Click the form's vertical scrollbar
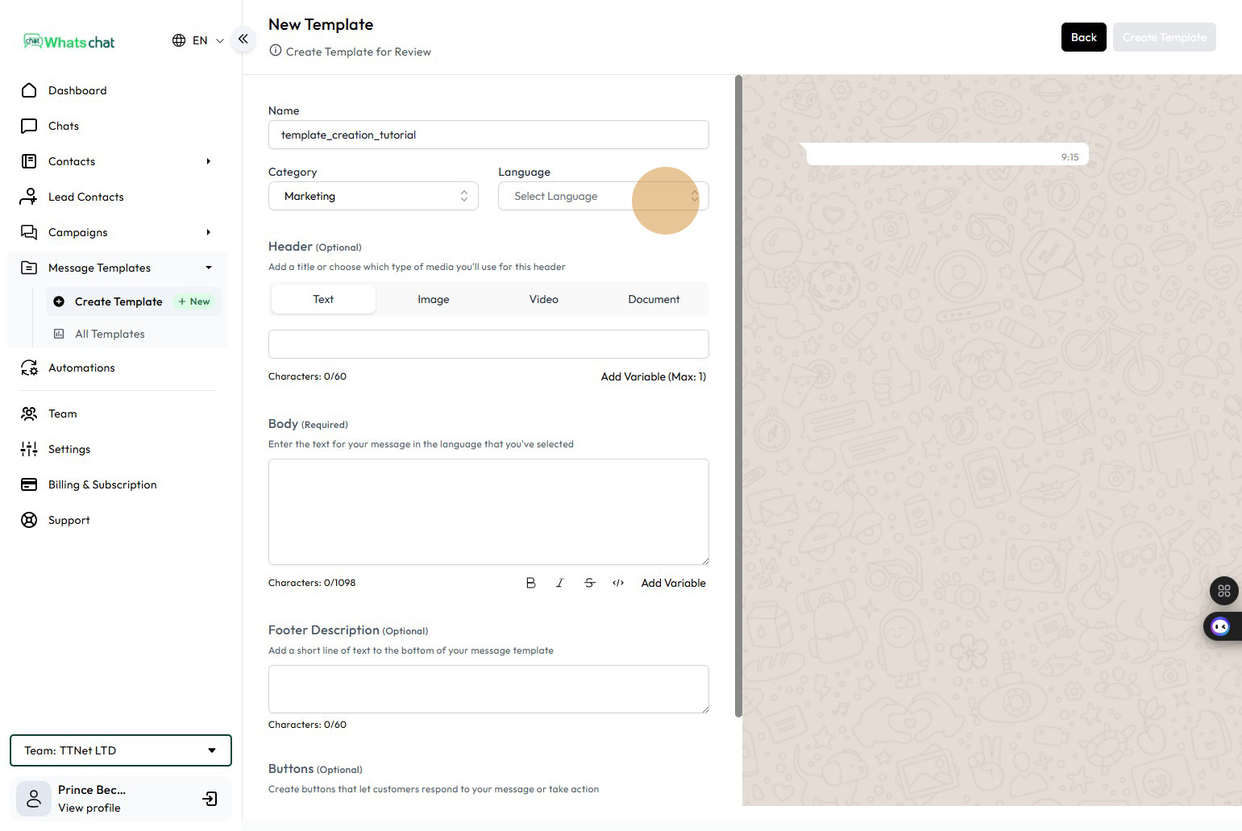This screenshot has width=1242, height=831. point(738,395)
